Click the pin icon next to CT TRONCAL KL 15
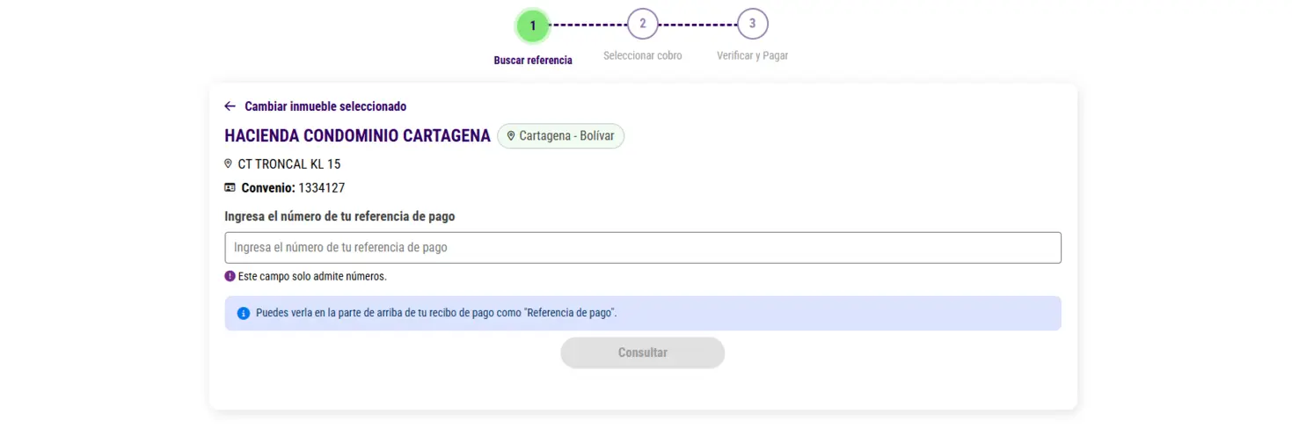 (x=229, y=163)
